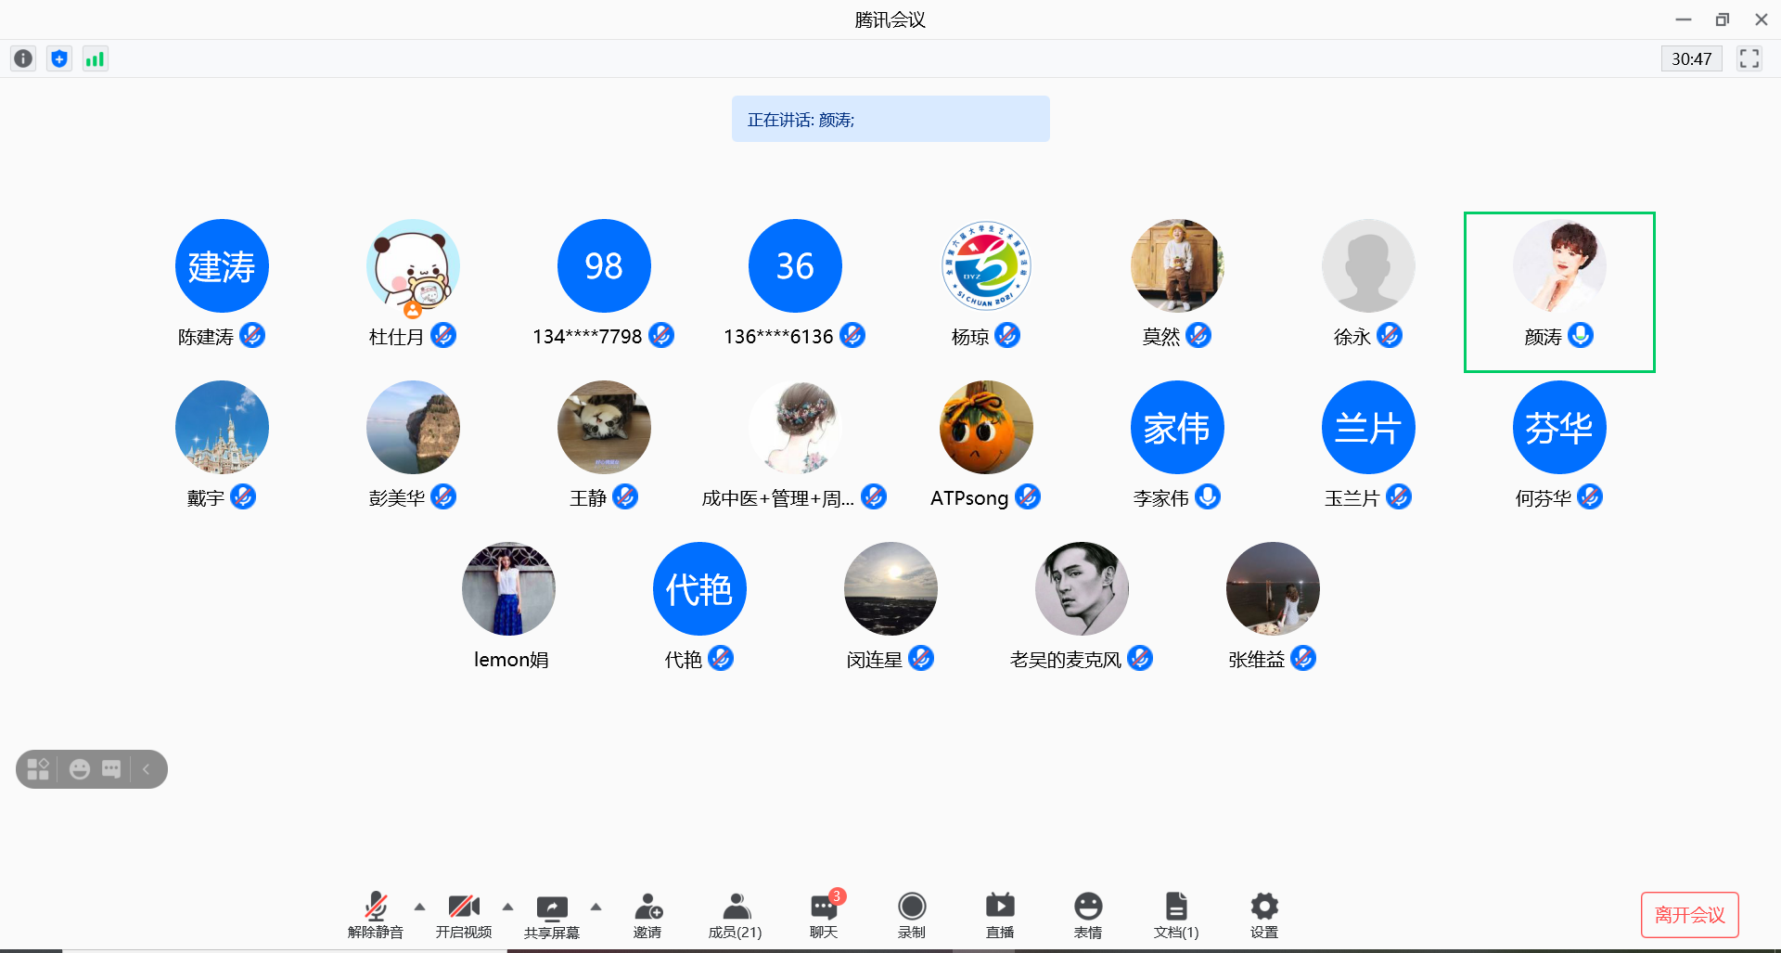Open the members list 成员(21)
Screen dimensions: 1781x953
click(736, 915)
